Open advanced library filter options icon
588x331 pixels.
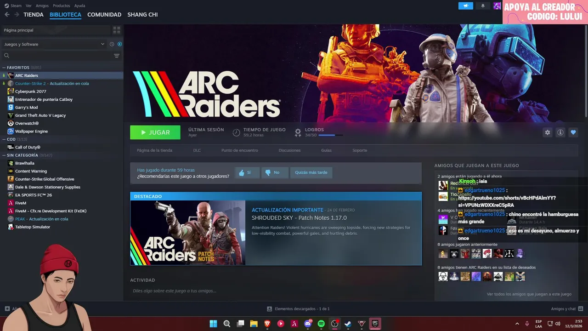pos(117,56)
